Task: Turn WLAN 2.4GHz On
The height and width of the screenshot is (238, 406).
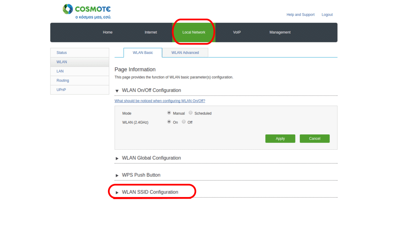Action: (169, 122)
